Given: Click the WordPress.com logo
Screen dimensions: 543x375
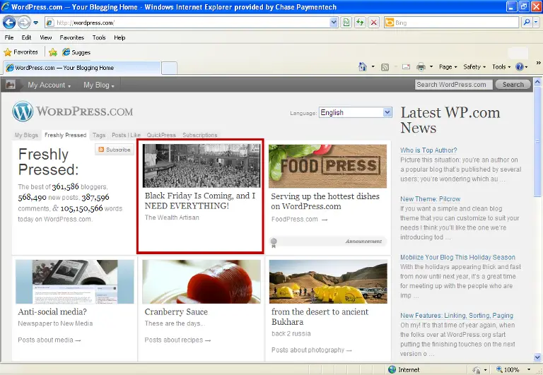Looking at the screenshot, I should click(x=73, y=112).
